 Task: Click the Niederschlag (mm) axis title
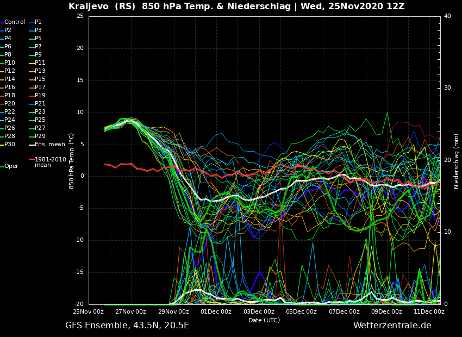tap(457, 161)
